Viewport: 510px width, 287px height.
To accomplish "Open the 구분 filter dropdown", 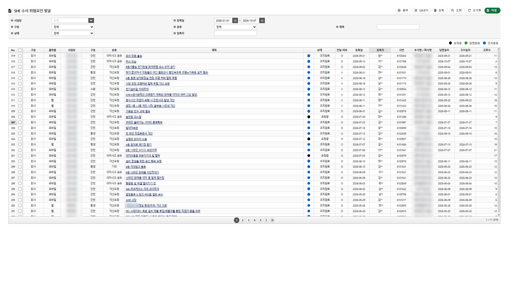I will [73, 27].
